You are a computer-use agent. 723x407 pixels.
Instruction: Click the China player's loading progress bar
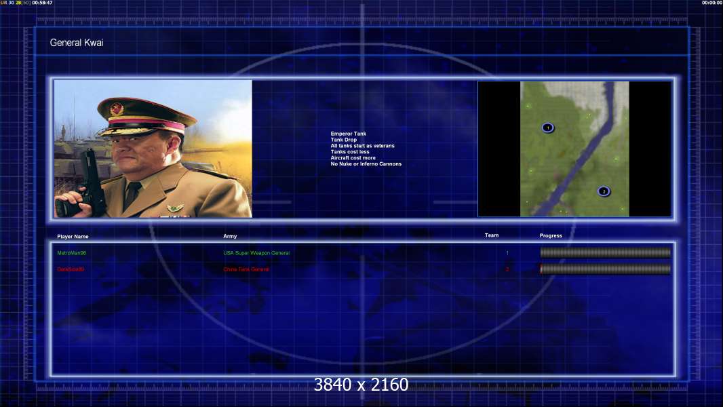(x=606, y=269)
